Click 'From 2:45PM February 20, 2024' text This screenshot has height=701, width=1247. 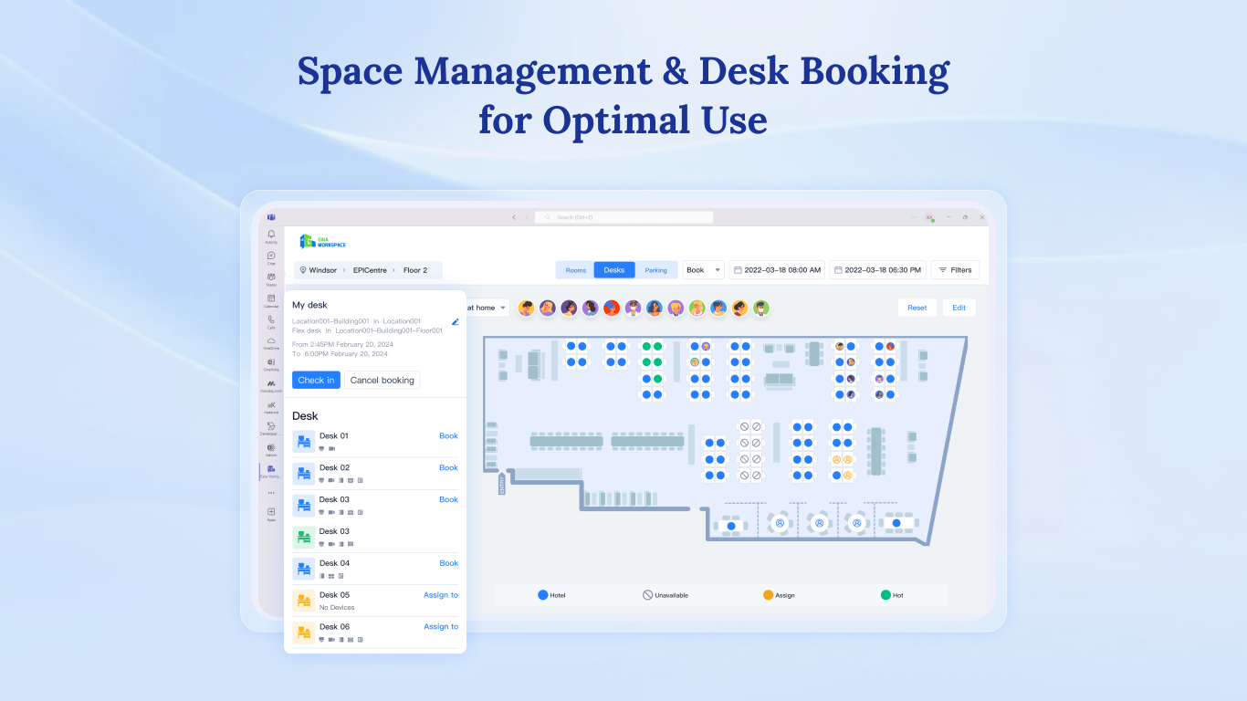[x=342, y=344]
